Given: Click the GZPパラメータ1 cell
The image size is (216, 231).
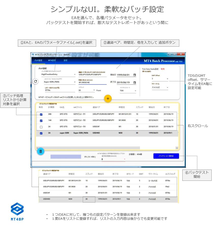Looking at the screenshot, I should click(79, 114).
